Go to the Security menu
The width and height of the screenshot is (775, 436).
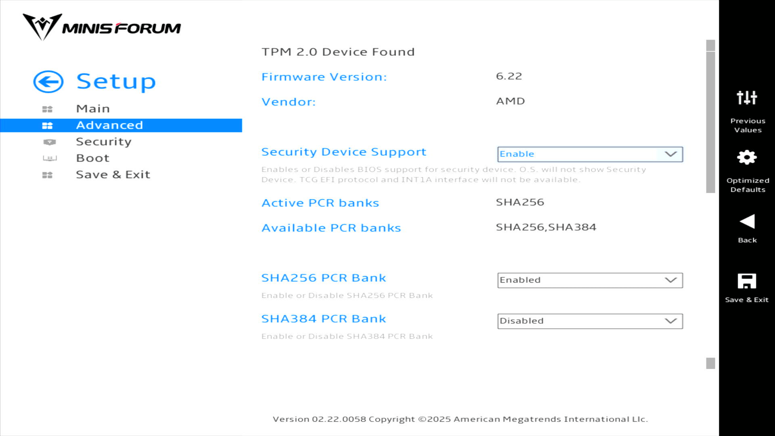click(104, 142)
